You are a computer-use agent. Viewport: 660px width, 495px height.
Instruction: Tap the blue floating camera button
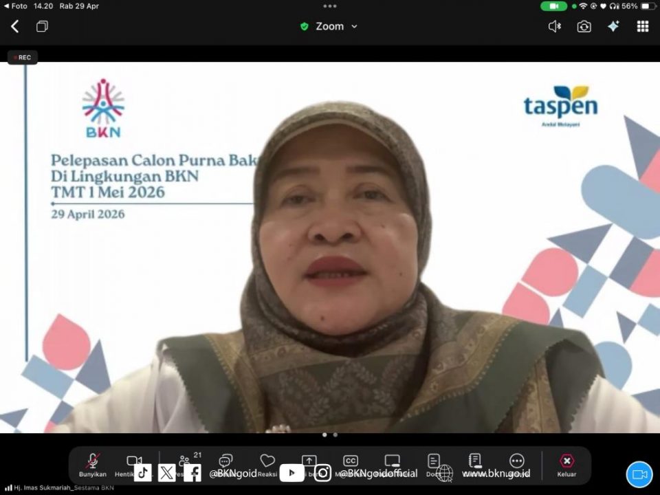pos(639,474)
